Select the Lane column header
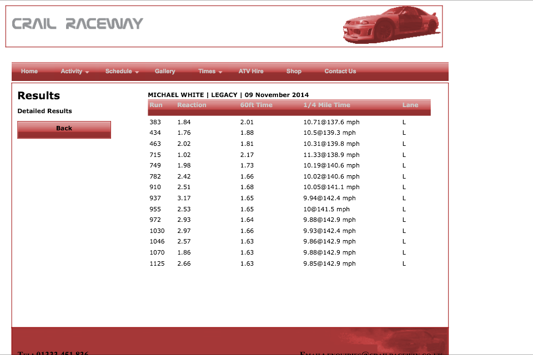The width and height of the screenshot is (533, 355). 410,105
